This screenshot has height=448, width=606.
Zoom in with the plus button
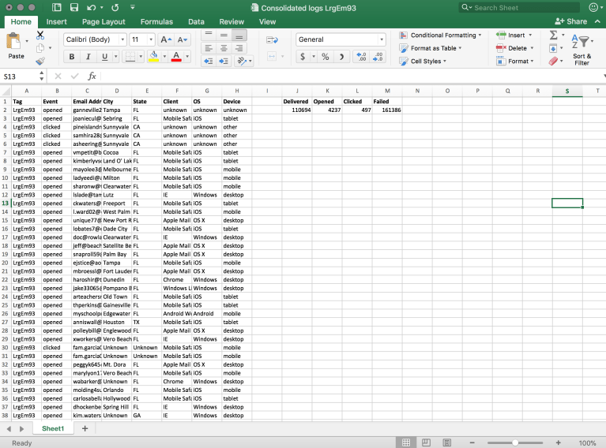(x=558, y=442)
